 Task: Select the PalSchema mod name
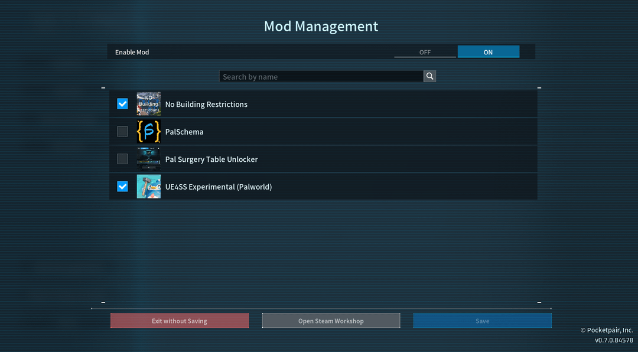click(x=184, y=132)
